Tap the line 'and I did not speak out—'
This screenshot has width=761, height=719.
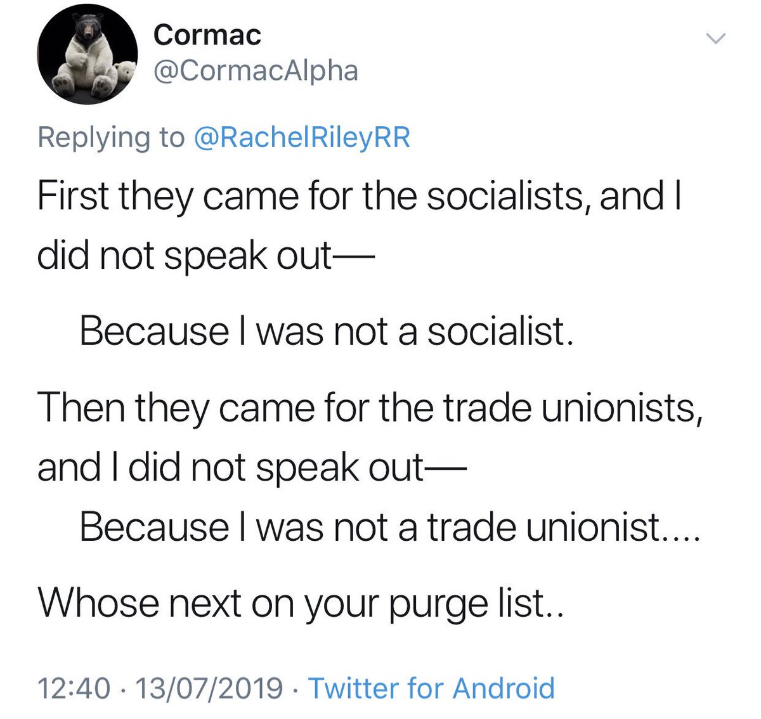251,467
